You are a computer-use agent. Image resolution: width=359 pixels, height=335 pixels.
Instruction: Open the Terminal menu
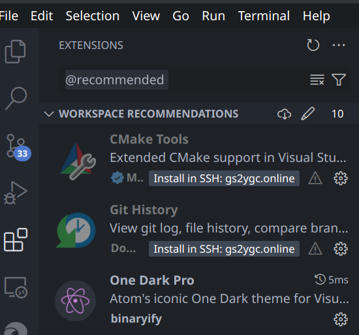tap(264, 16)
